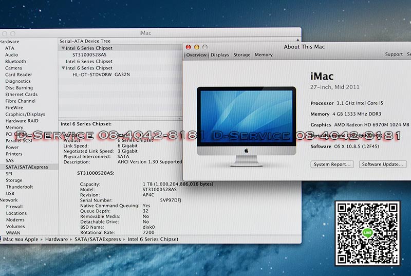Select Disc Burning in the sidebar
411x276 pixels.
[19, 88]
